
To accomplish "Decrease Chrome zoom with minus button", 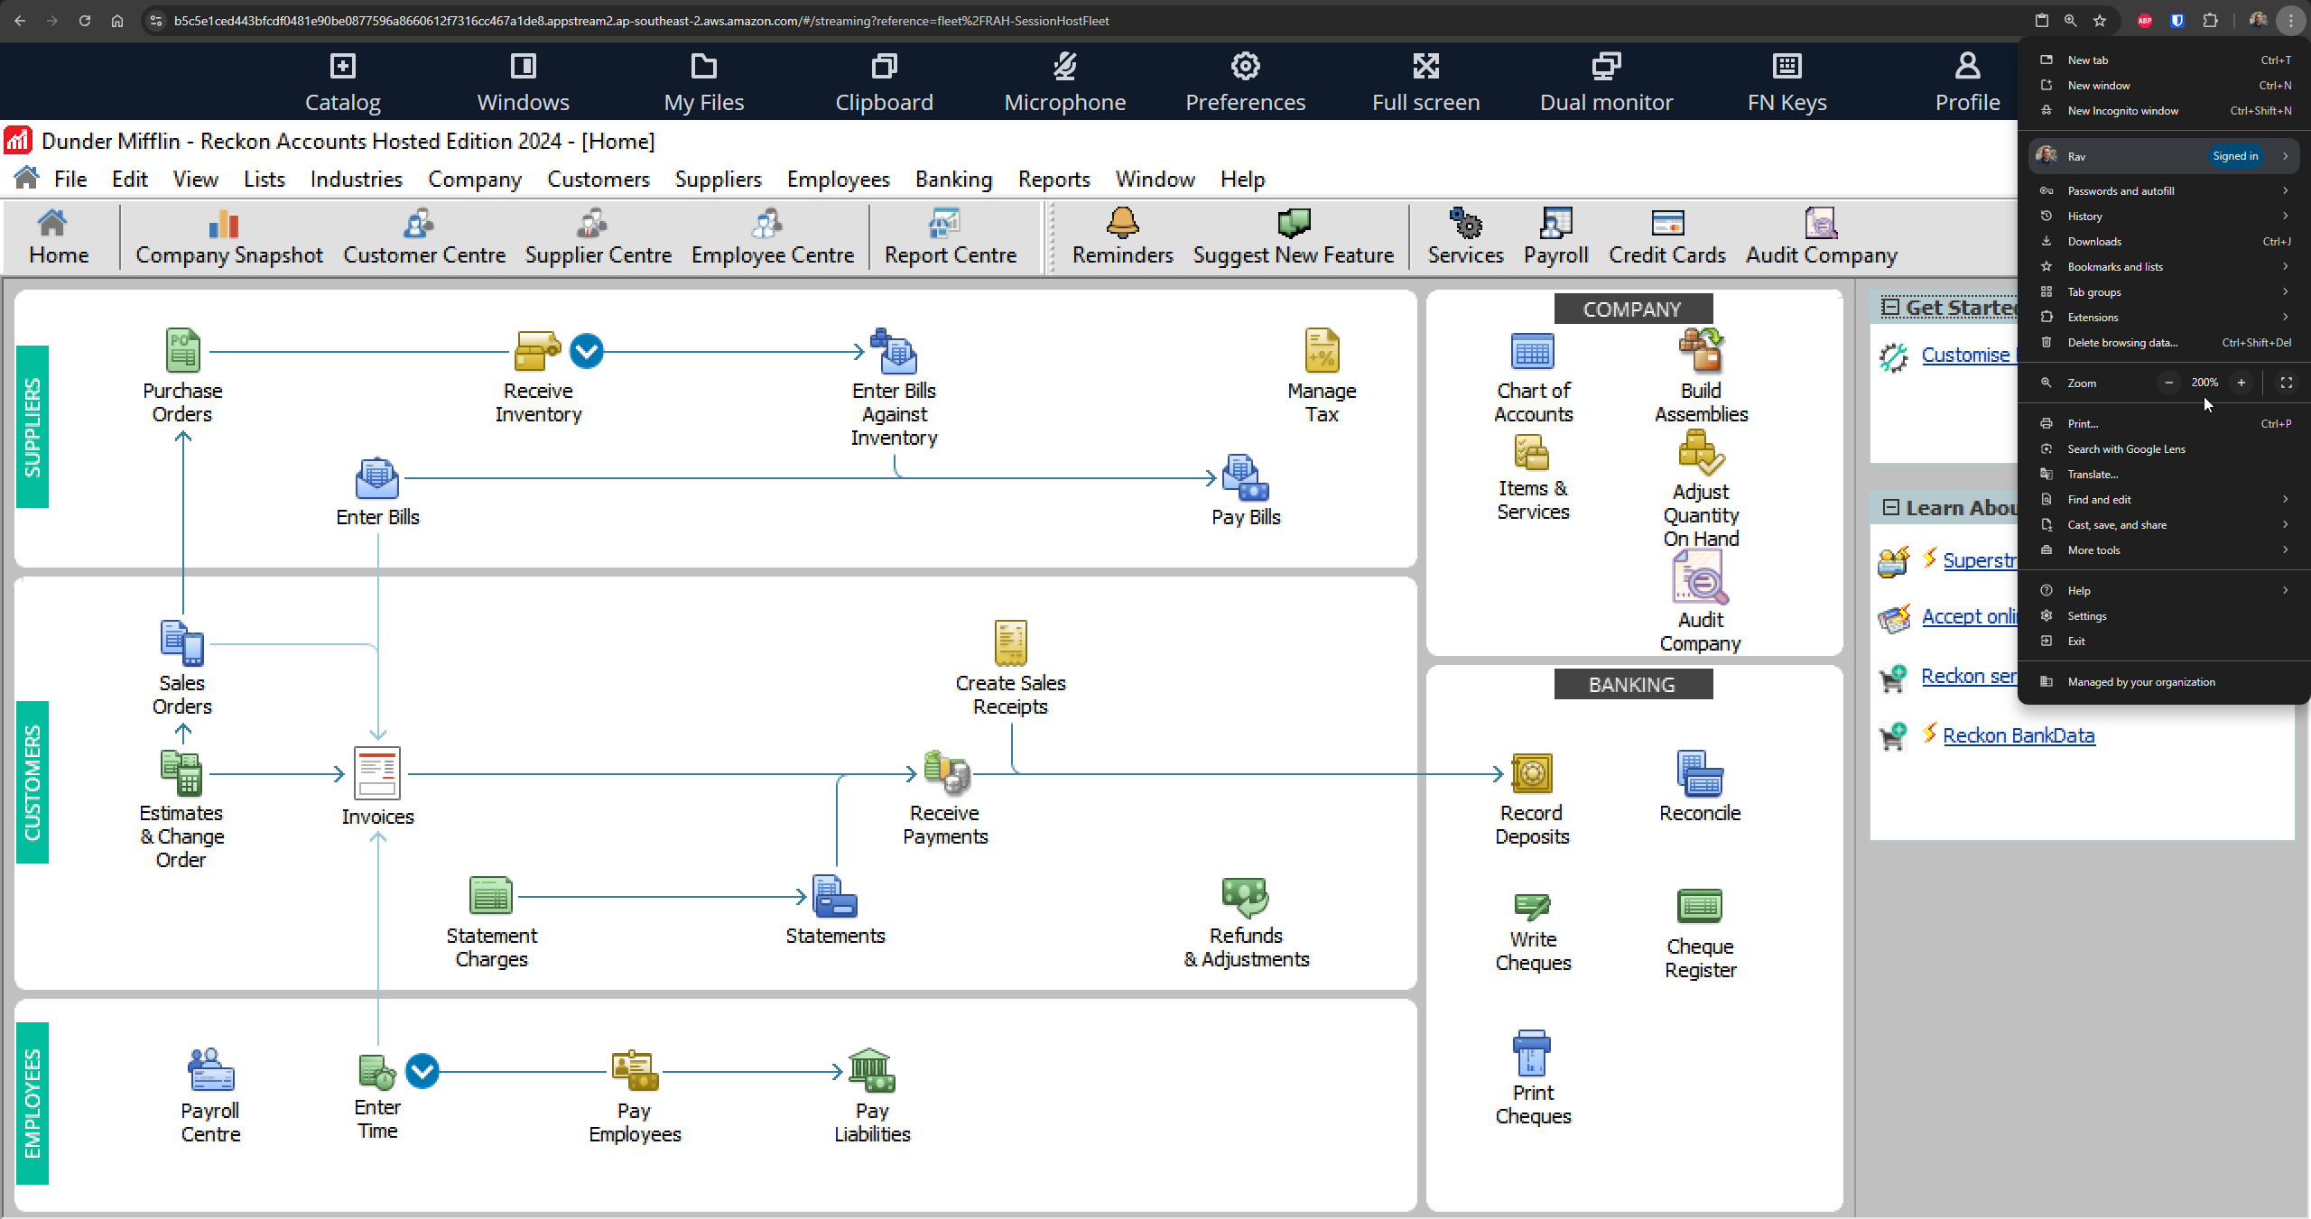I will (2168, 383).
